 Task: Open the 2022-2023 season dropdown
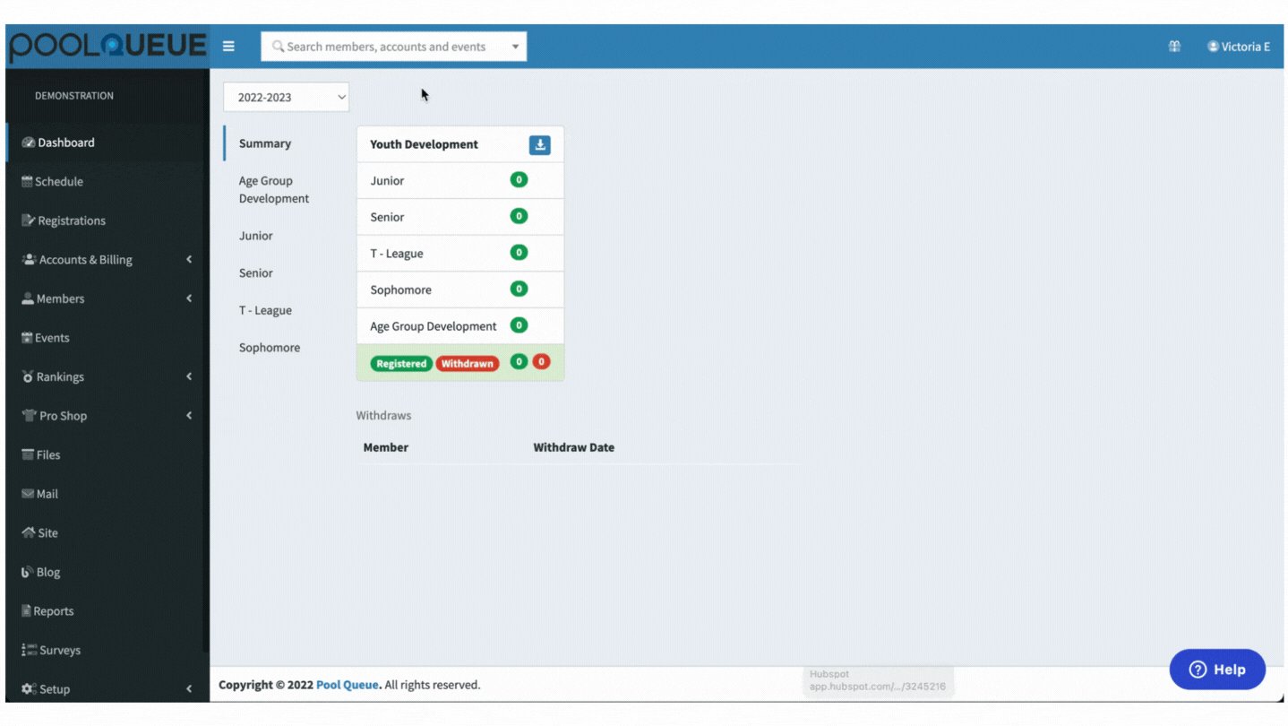(286, 97)
